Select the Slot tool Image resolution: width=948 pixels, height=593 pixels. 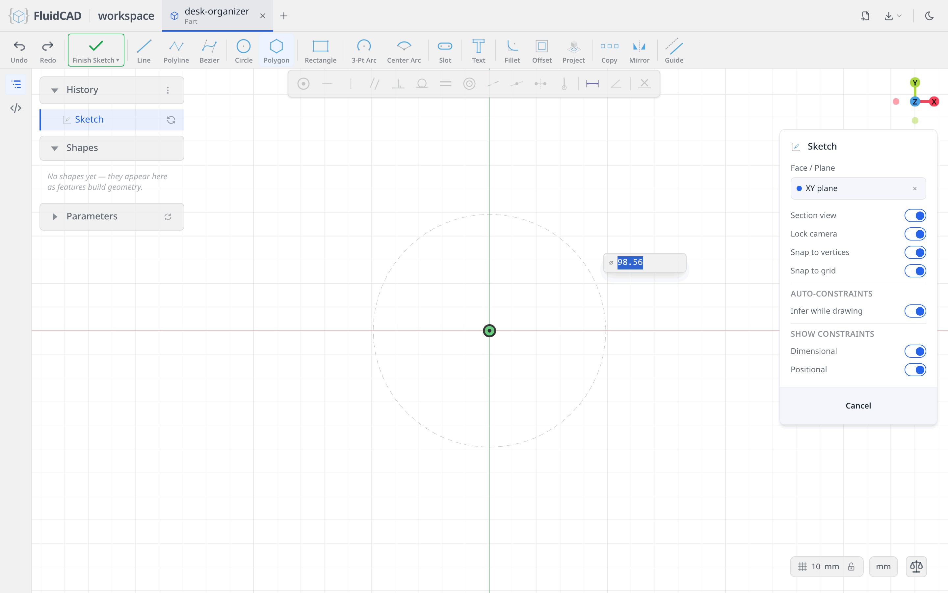click(x=445, y=51)
